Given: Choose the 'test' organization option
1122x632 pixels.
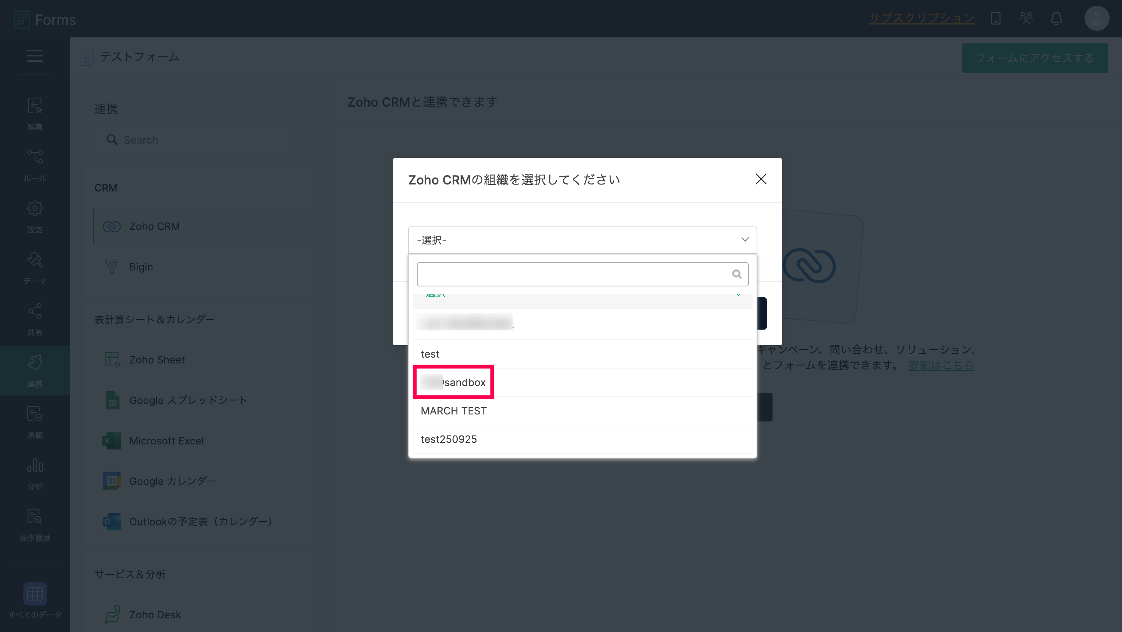Looking at the screenshot, I should [x=582, y=354].
